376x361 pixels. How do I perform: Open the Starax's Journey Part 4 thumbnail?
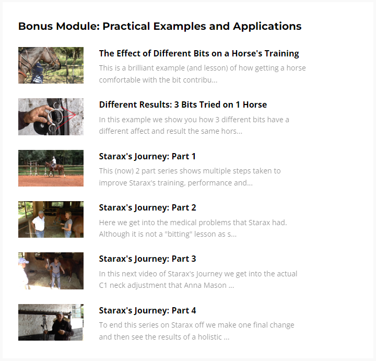[x=51, y=322]
